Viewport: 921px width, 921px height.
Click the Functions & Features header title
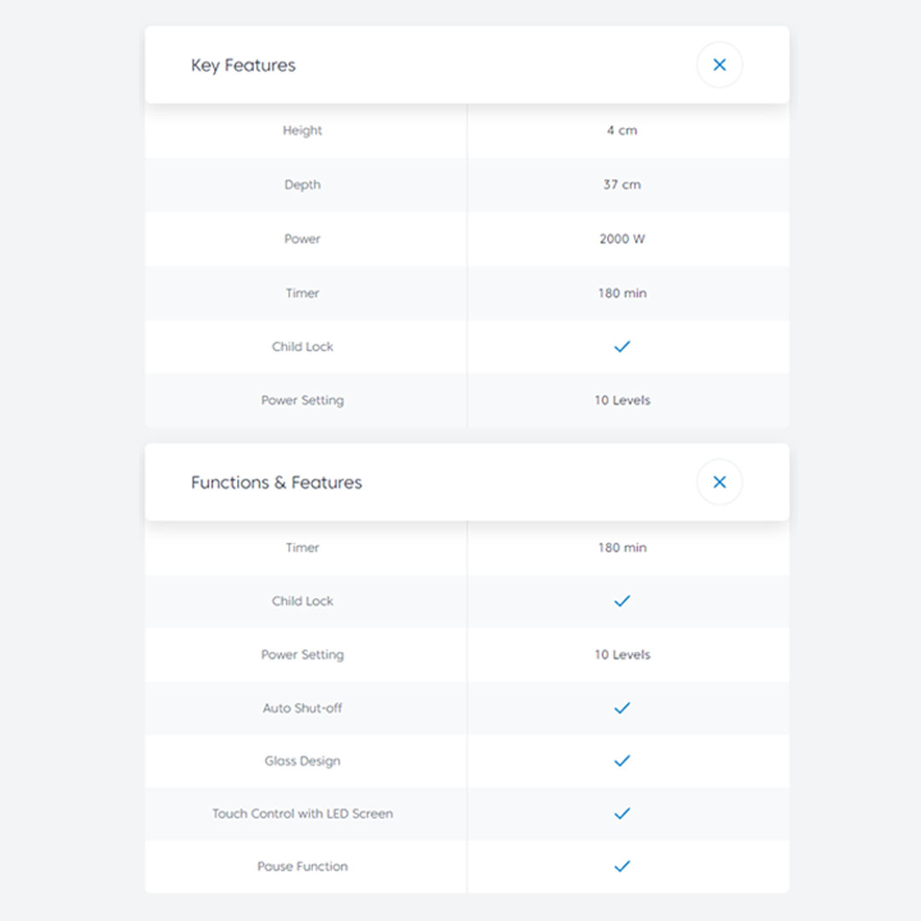[x=276, y=483]
